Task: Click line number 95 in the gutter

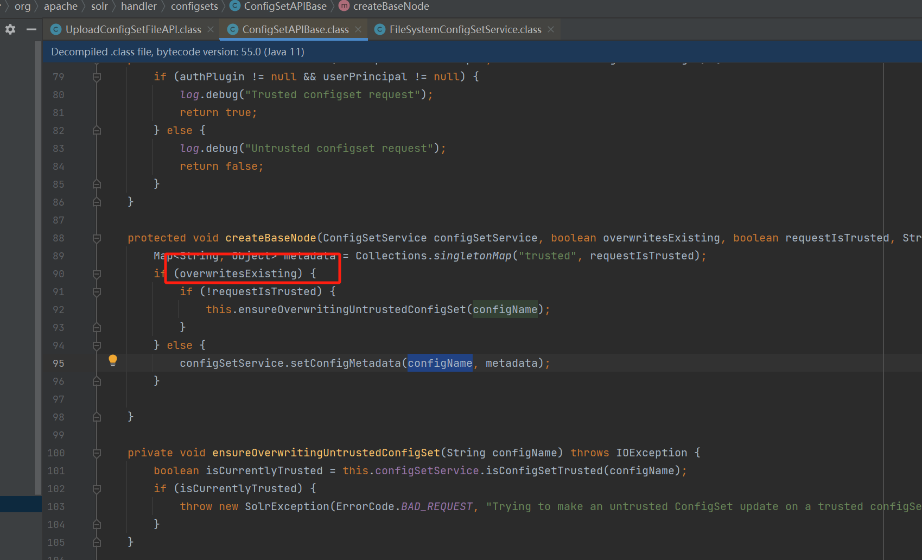Action: pos(59,363)
